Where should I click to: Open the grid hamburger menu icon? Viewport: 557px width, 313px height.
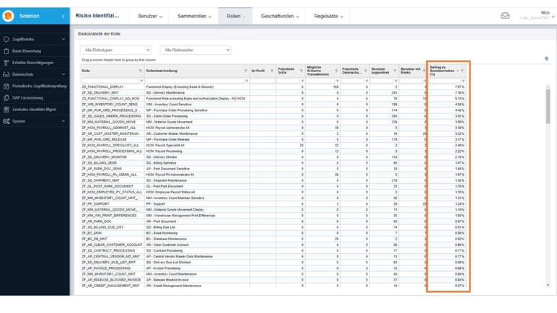point(546,58)
